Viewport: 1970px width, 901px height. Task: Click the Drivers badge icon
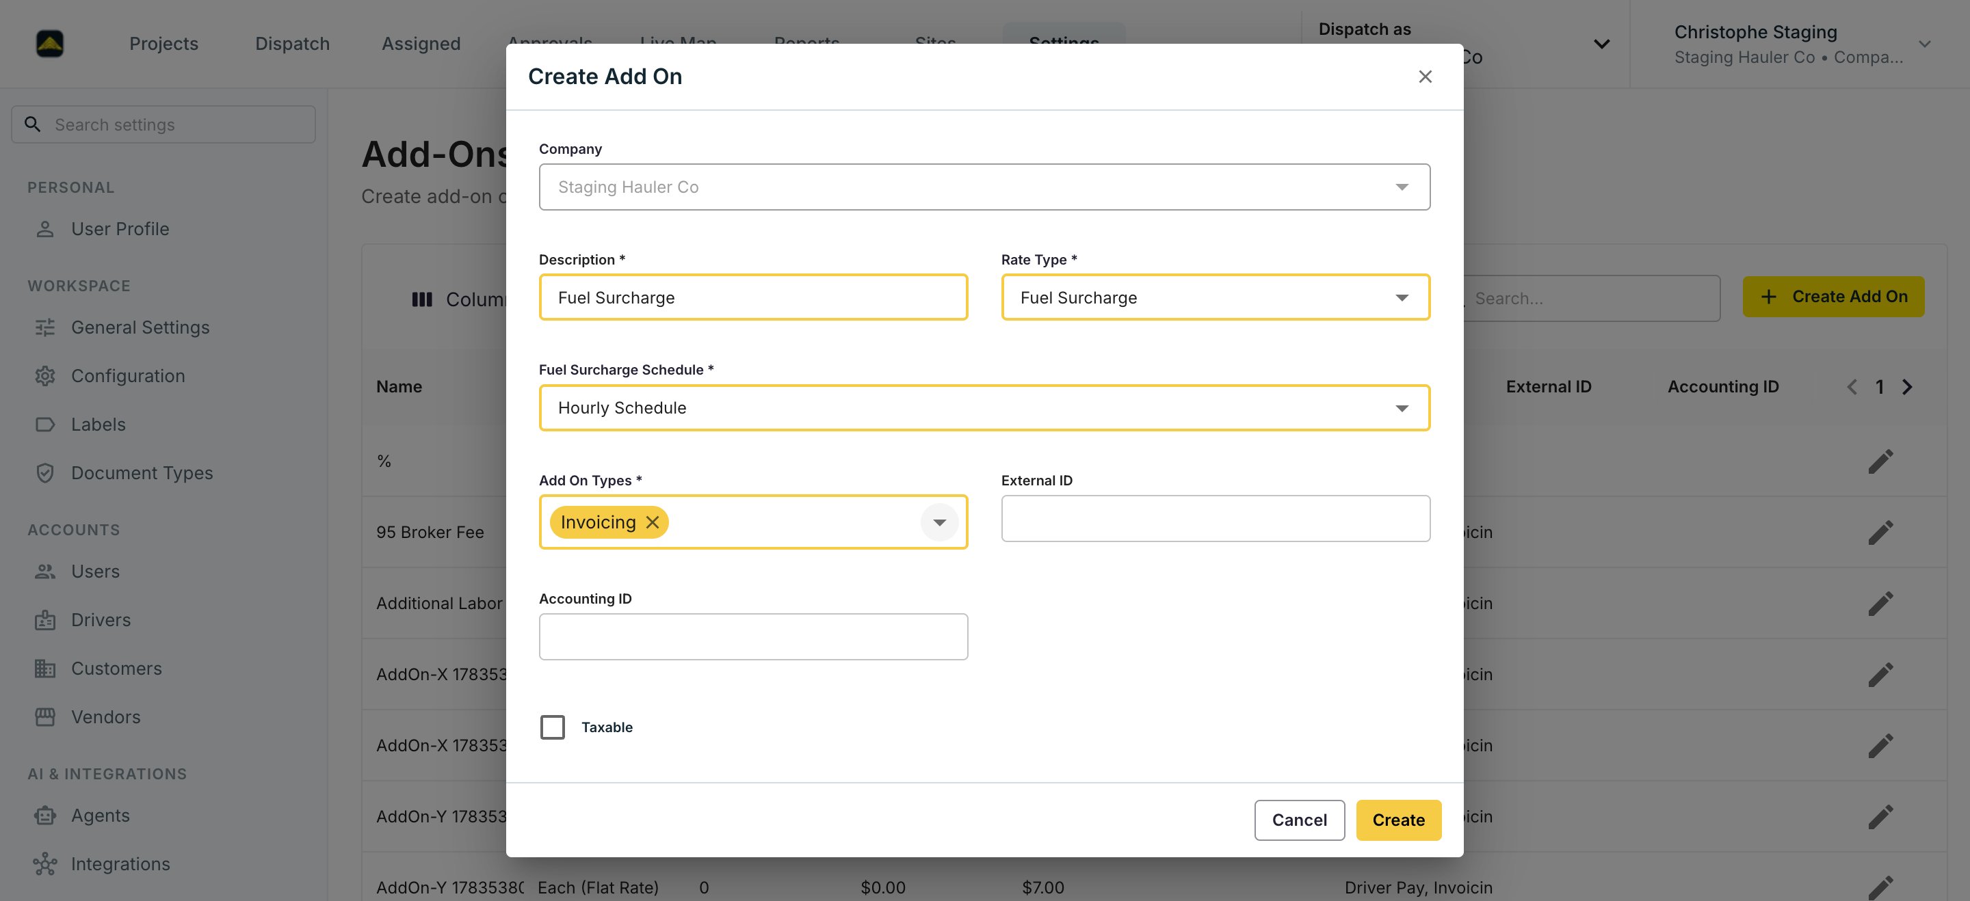[x=45, y=620]
